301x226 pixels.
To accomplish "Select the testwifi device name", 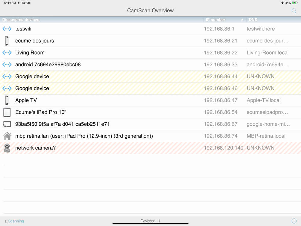I will click(x=23, y=29).
